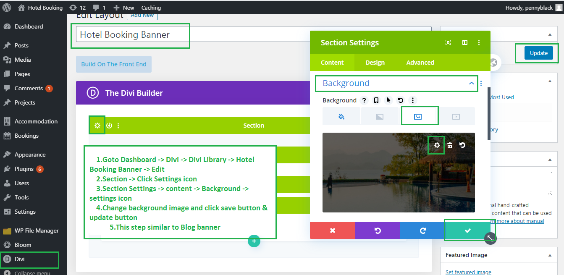Viewport: 564px width, 275px height.
Task: Click the Build On The Front End button
Action: 114,64
